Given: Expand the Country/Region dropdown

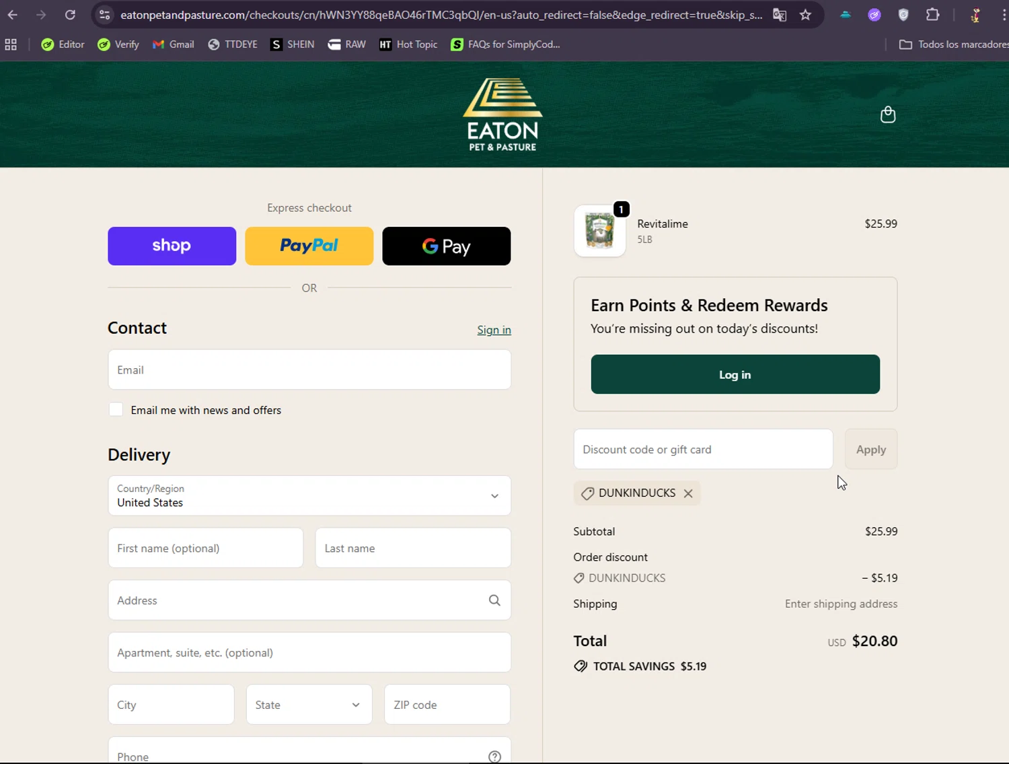Looking at the screenshot, I should point(309,495).
